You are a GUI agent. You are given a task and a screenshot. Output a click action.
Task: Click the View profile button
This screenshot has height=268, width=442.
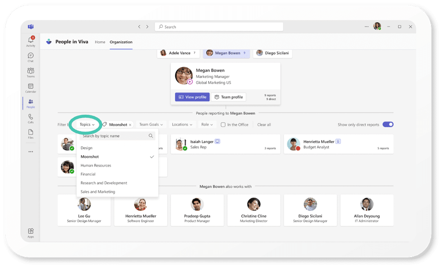pyautogui.click(x=192, y=97)
